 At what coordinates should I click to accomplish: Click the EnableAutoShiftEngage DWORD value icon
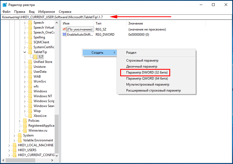tap(64, 35)
